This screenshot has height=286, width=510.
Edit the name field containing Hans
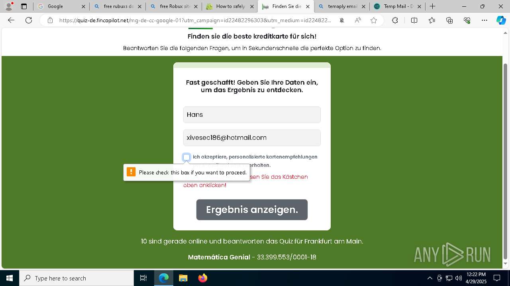pyautogui.click(x=252, y=115)
